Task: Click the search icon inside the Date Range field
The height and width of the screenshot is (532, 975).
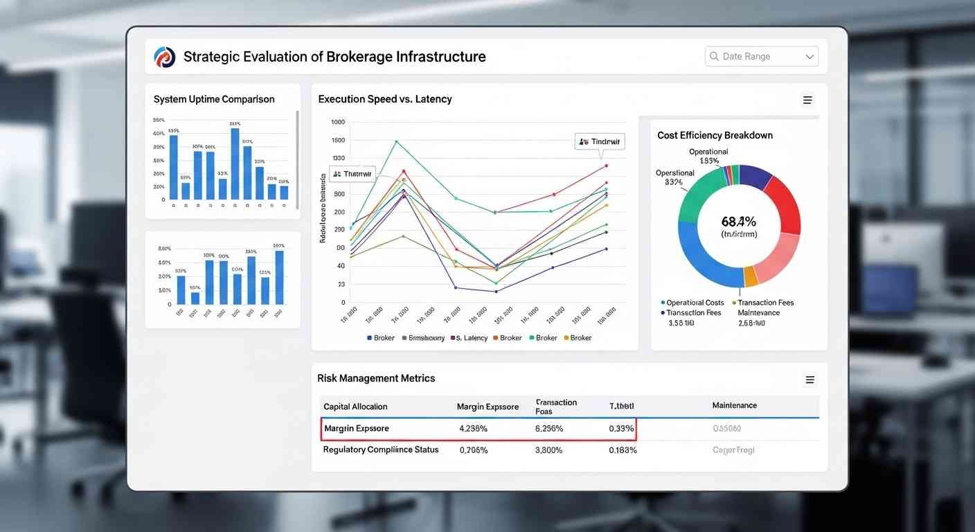Action: click(x=714, y=56)
